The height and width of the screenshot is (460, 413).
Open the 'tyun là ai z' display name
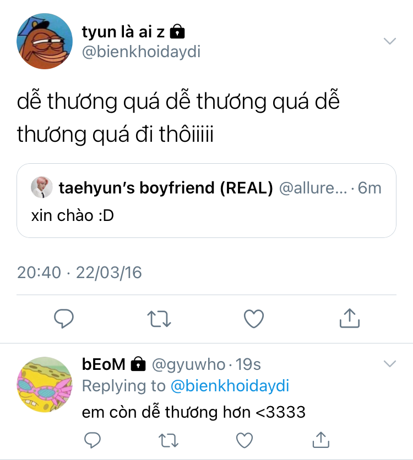click(123, 31)
